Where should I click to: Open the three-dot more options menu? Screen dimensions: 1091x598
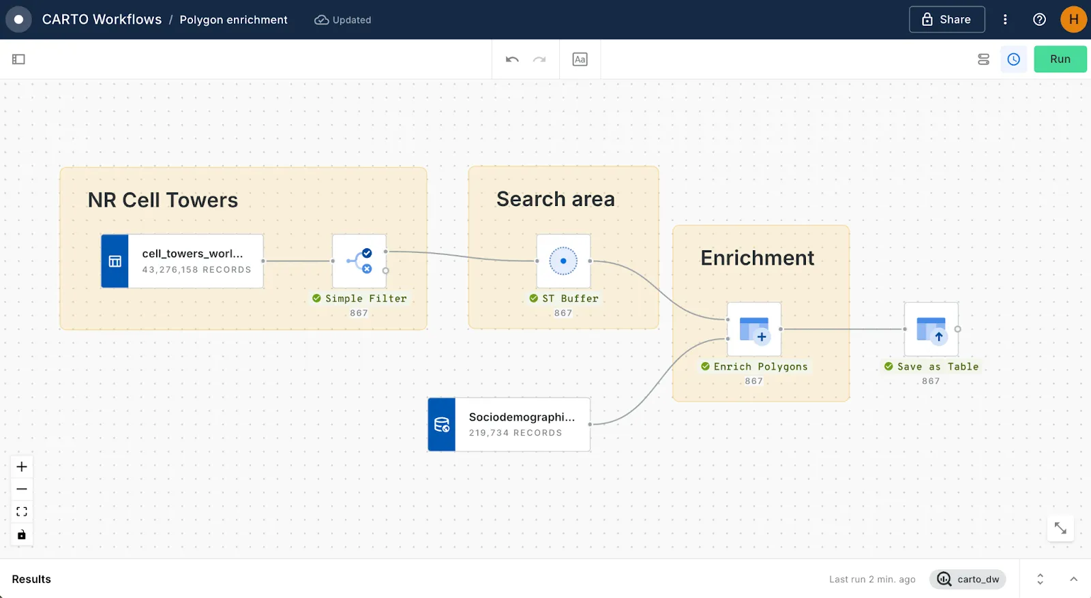(1005, 20)
